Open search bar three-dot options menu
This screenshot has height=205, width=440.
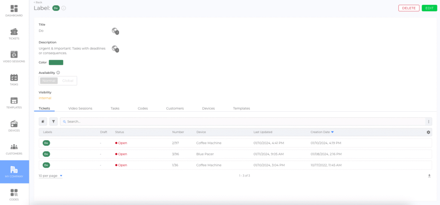(428, 122)
